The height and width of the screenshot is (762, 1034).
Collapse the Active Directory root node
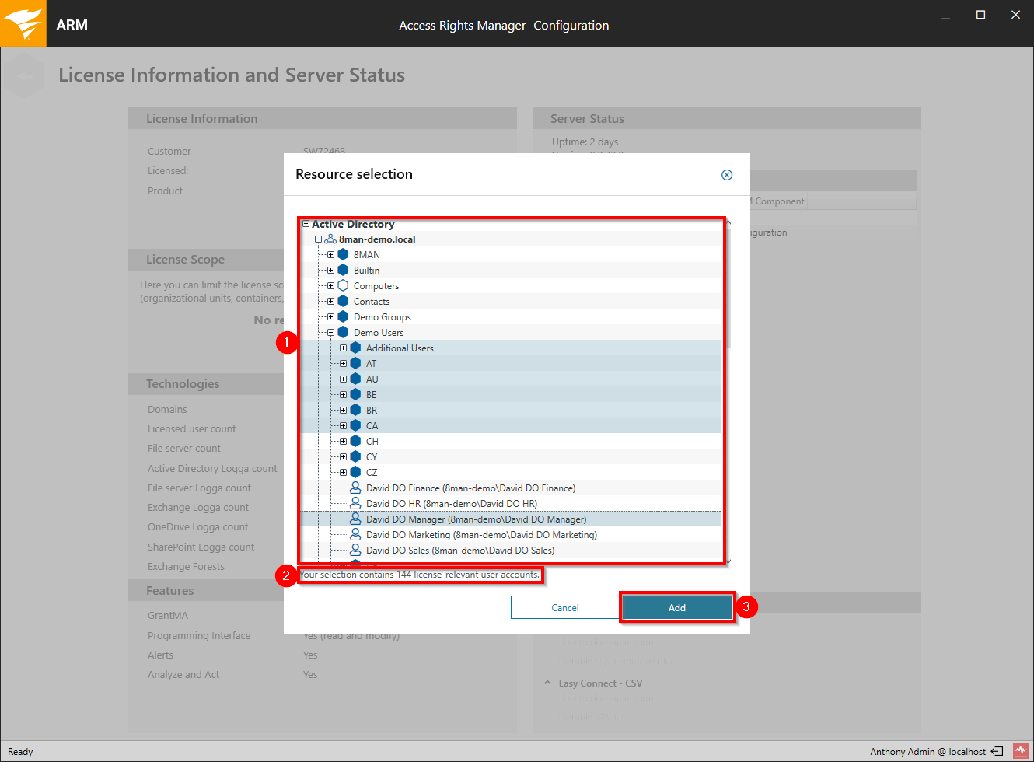(x=306, y=224)
